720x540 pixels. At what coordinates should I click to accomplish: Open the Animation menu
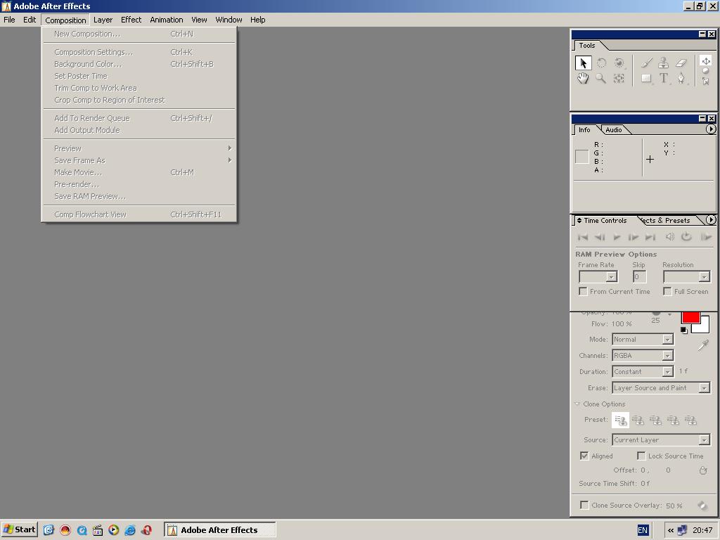click(x=166, y=20)
